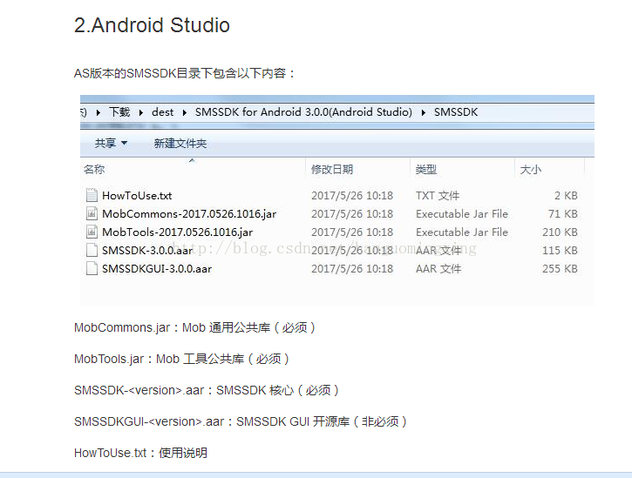The height and width of the screenshot is (478, 632).
Task: Click the SMSSDKGUI-3.0.0.aar file icon
Action: click(x=92, y=268)
